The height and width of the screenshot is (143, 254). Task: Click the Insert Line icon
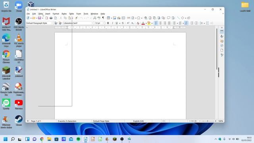coord(178,18)
